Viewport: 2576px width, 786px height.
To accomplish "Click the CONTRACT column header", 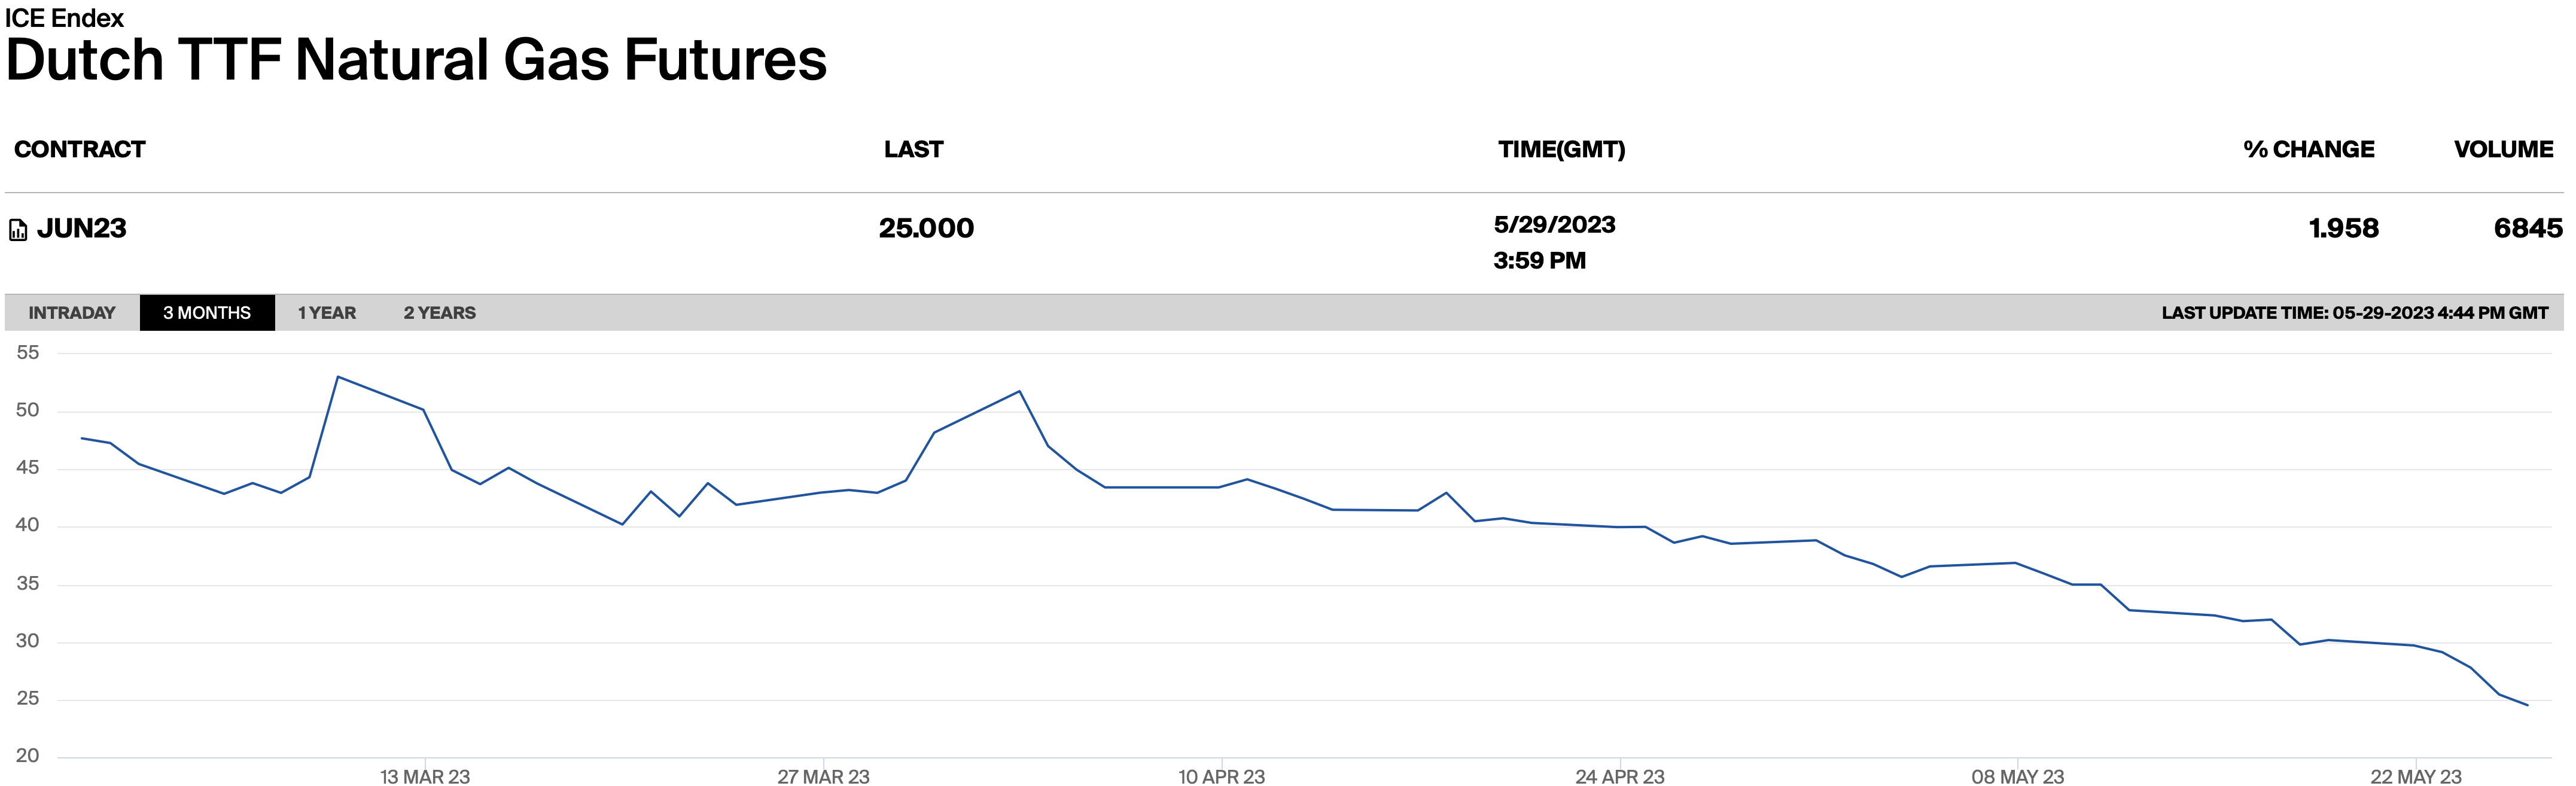I will pos(80,149).
